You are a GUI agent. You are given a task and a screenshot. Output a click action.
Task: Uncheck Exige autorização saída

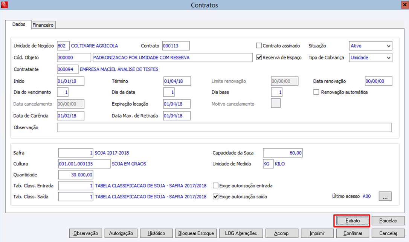215,196
